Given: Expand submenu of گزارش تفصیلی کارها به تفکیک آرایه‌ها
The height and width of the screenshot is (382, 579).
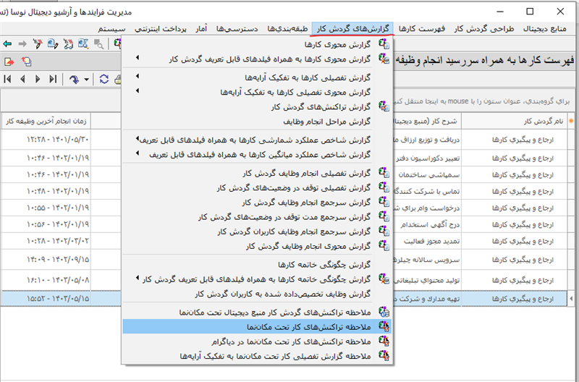Looking at the screenshot, I should (138, 76).
